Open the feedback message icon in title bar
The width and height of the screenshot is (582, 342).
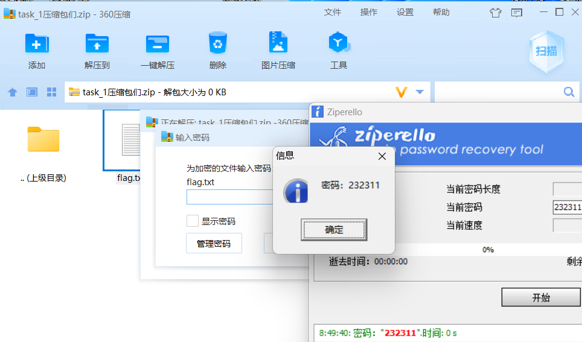tap(516, 13)
